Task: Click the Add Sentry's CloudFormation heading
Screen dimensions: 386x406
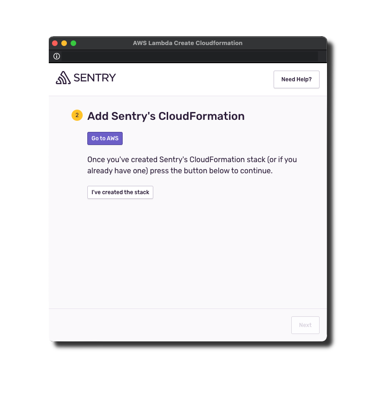Action: point(166,116)
